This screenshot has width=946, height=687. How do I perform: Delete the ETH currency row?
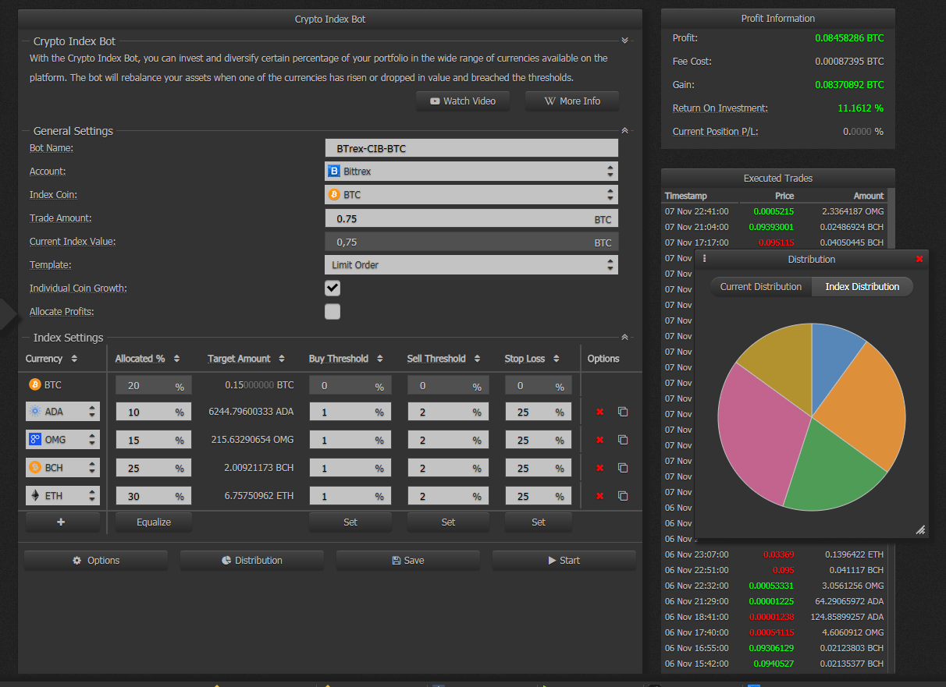(599, 496)
